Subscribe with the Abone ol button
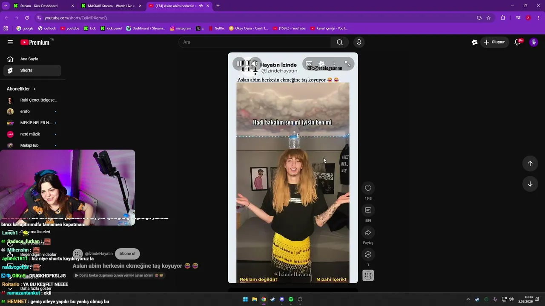 coord(127,254)
